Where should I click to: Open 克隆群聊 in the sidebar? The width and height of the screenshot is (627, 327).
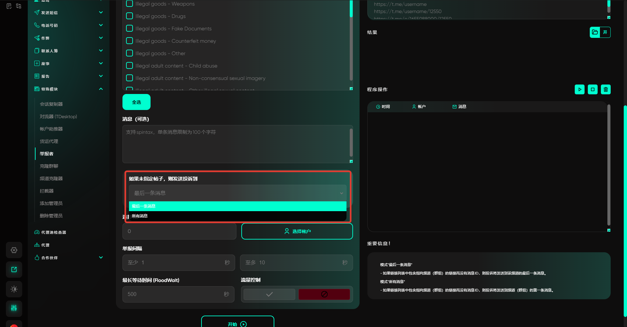coord(49,166)
